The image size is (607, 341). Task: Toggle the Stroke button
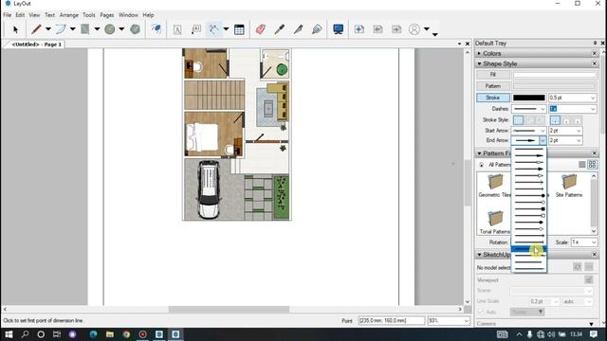[493, 98]
